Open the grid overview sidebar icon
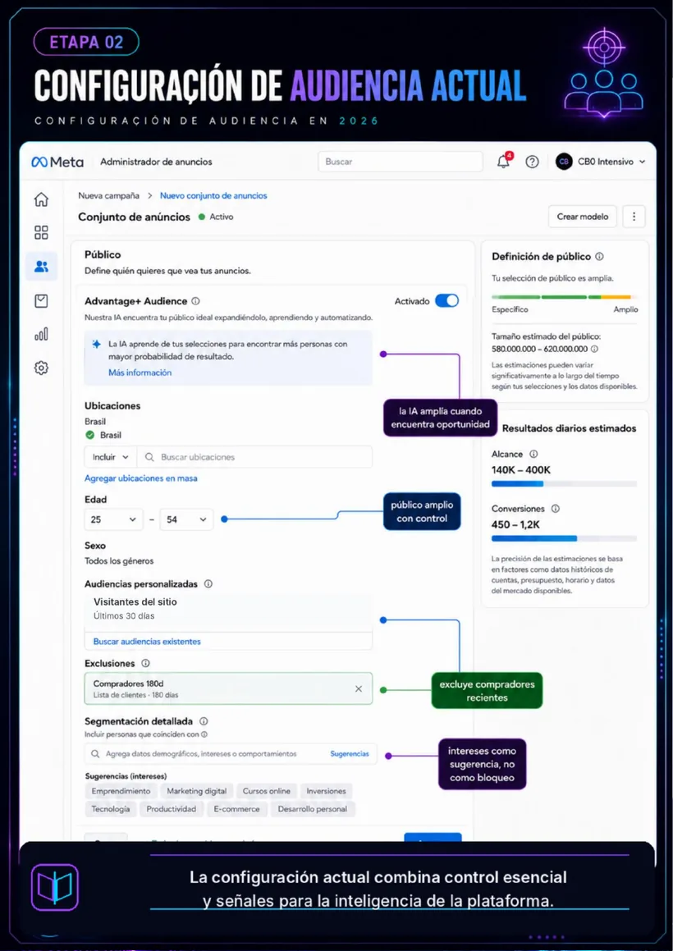 click(x=41, y=232)
